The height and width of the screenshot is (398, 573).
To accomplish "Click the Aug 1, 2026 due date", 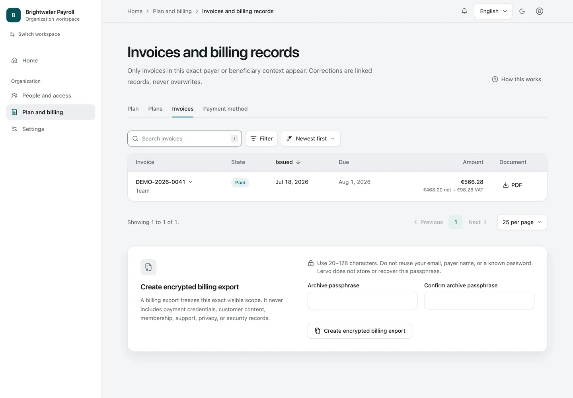I will tap(355, 182).
